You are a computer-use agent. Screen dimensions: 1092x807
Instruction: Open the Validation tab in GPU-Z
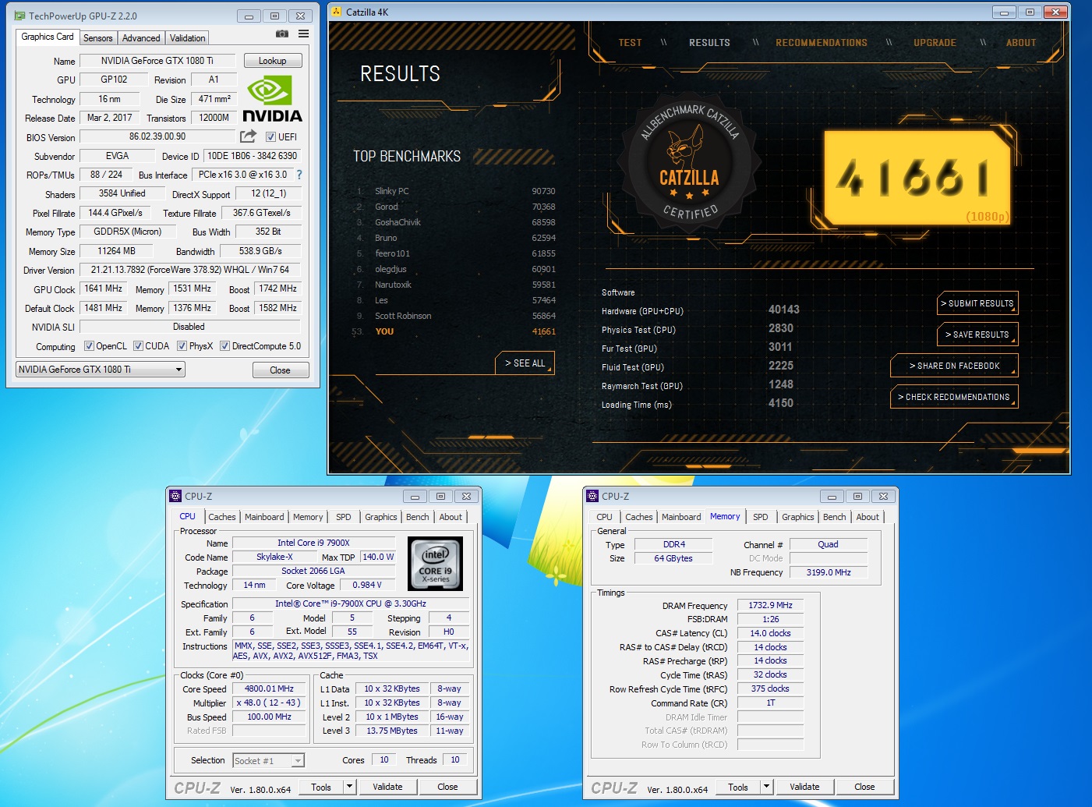point(187,37)
